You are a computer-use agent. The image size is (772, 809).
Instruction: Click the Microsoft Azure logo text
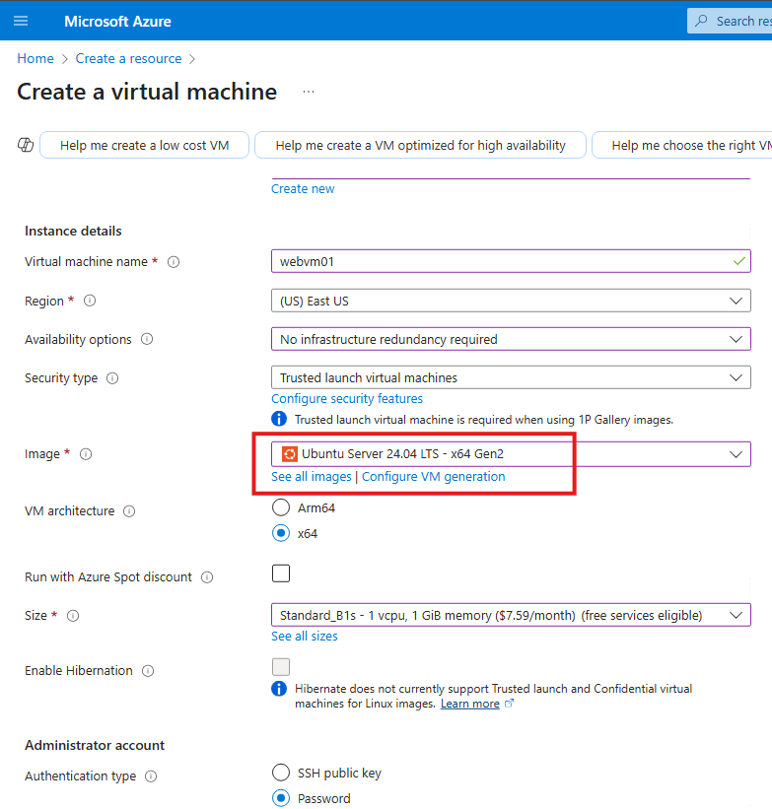pyautogui.click(x=117, y=21)
